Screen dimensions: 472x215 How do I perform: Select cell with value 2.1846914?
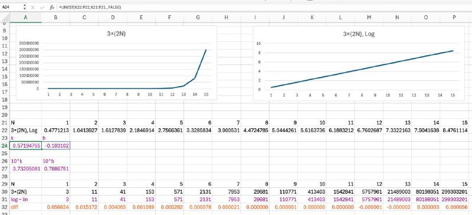[x=141, y=131]
